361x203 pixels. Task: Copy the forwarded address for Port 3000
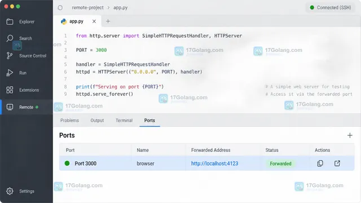tap(320, 164)
